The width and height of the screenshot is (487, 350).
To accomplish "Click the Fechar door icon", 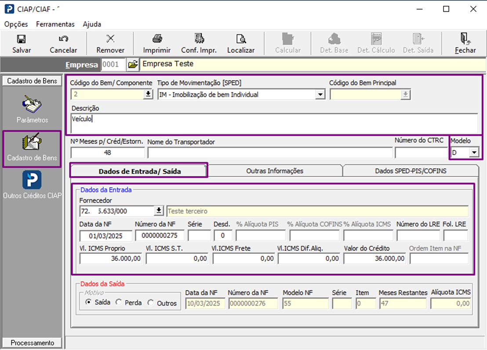I will click(x=465, y=39).
